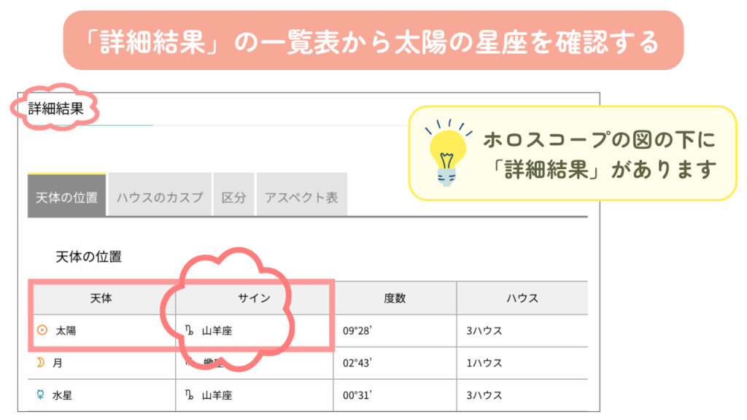Click the Sun symbol icon
This screenshot has width=747, height=420.
click(x=42, y=330)
